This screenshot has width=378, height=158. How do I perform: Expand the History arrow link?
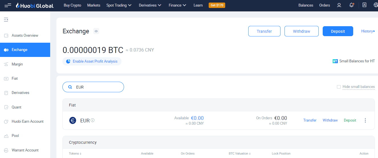(x=368, y=31)
